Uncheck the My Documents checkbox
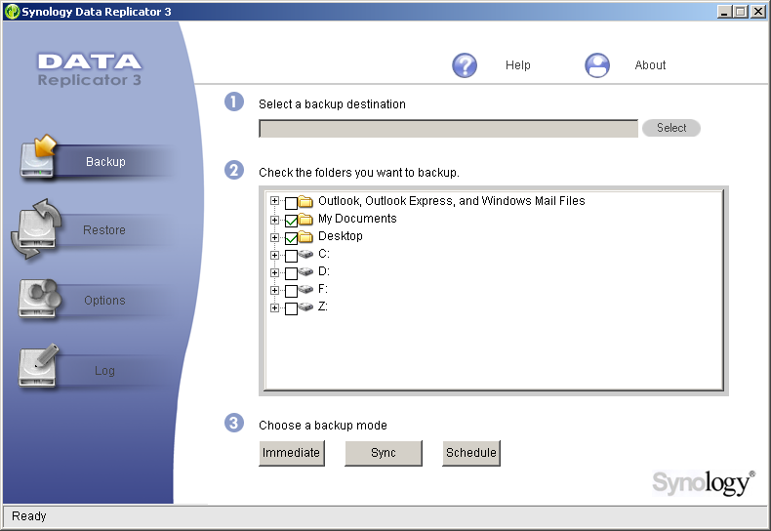Viewport: 771px width, 531px height. pos(291,221)
